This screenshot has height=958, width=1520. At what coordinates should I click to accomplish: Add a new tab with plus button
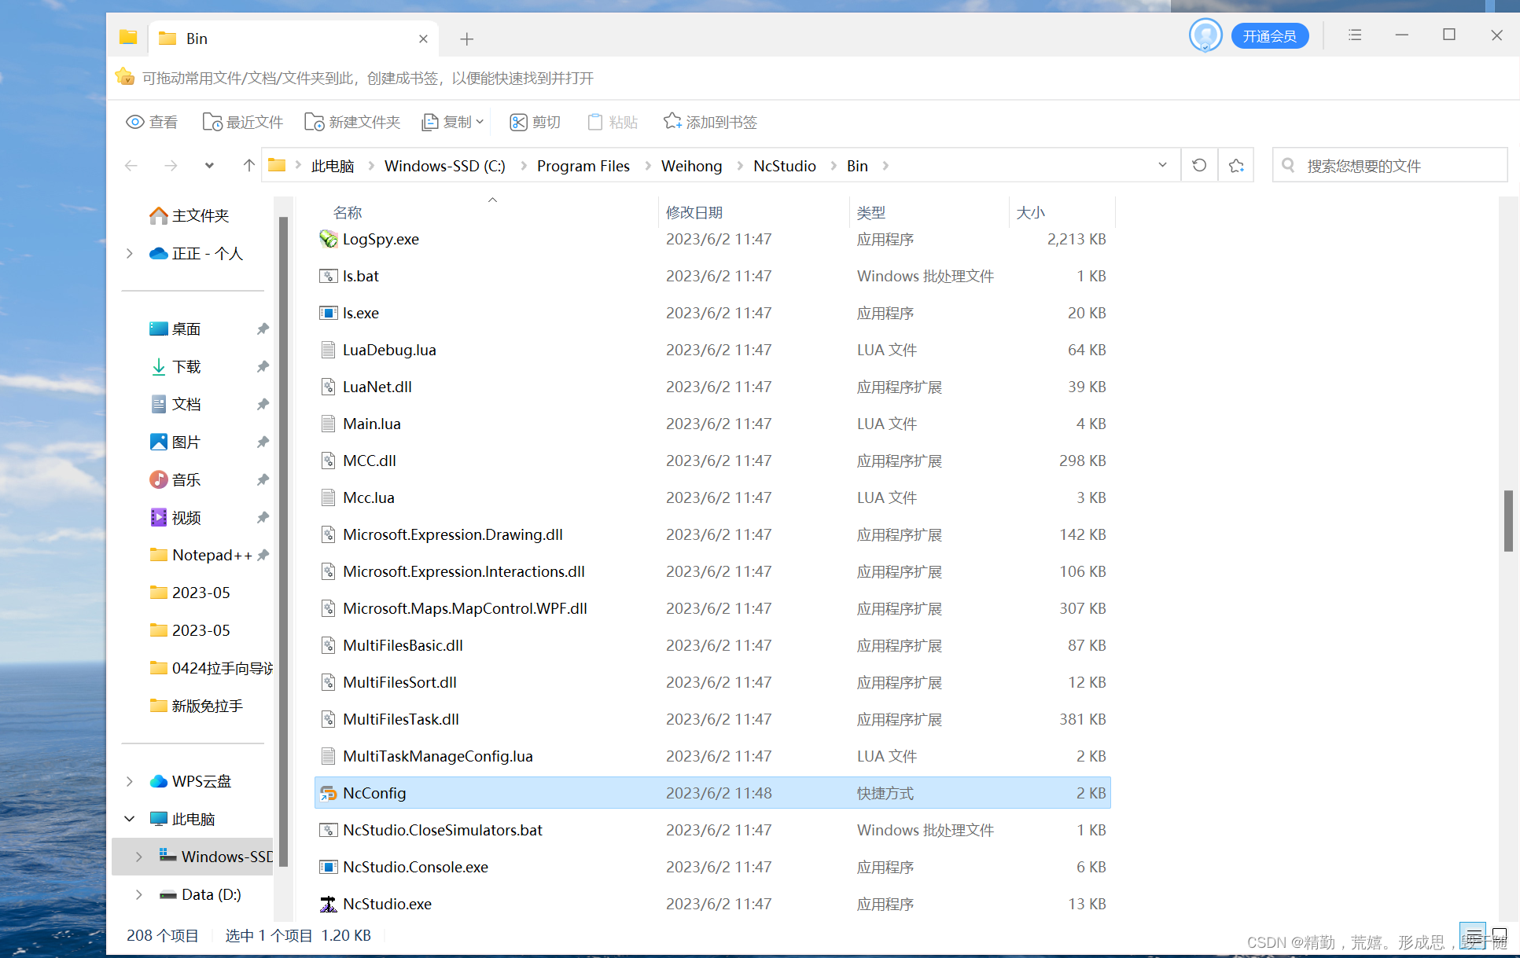pyautogui.click(x=466, y=39)
